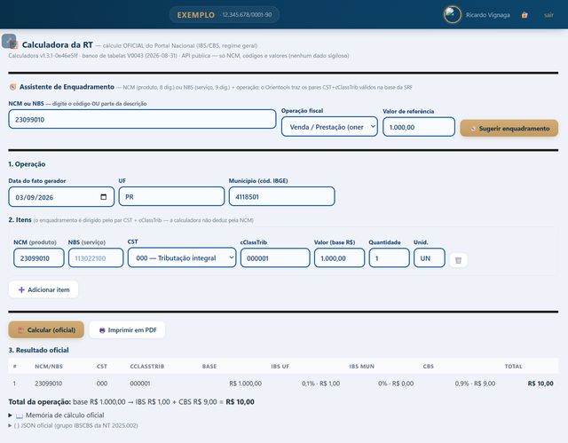This screenshot has width=568, height=443.
Task: Click the CBS column header
Action: tap(428, 367)
